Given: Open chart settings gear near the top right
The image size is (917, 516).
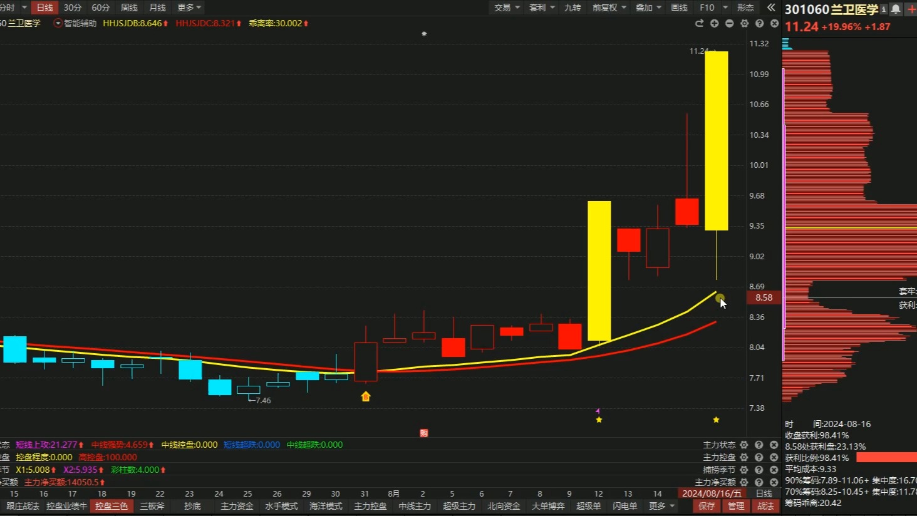Looking at the screenshot, I should 744,23.
